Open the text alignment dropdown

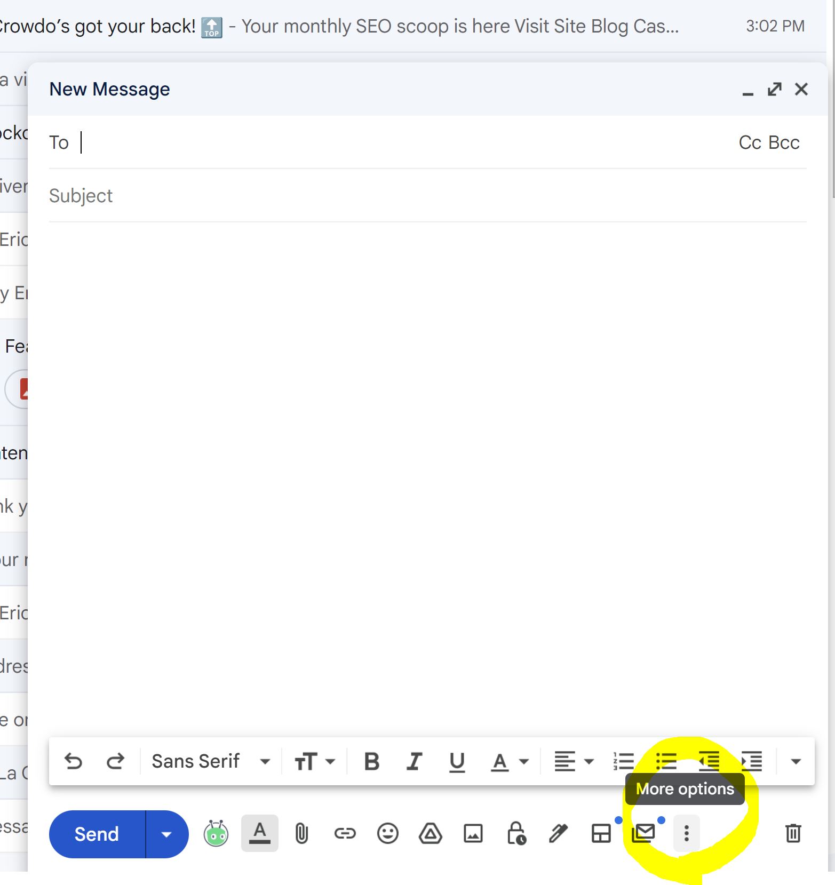tap(574, 761)
